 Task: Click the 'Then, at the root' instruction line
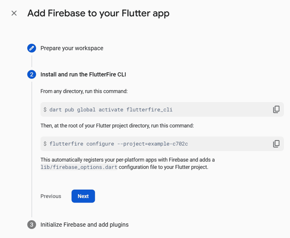117,126
